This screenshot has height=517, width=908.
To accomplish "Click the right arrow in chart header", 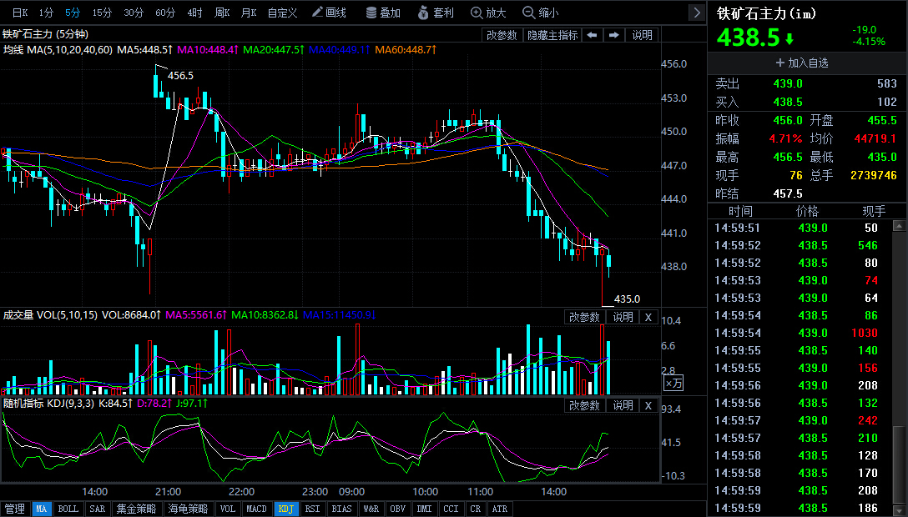I will [x=614, y=35].
